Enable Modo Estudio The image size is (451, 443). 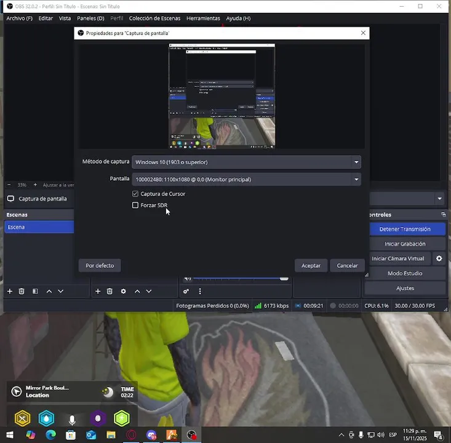tap(405, 273)
